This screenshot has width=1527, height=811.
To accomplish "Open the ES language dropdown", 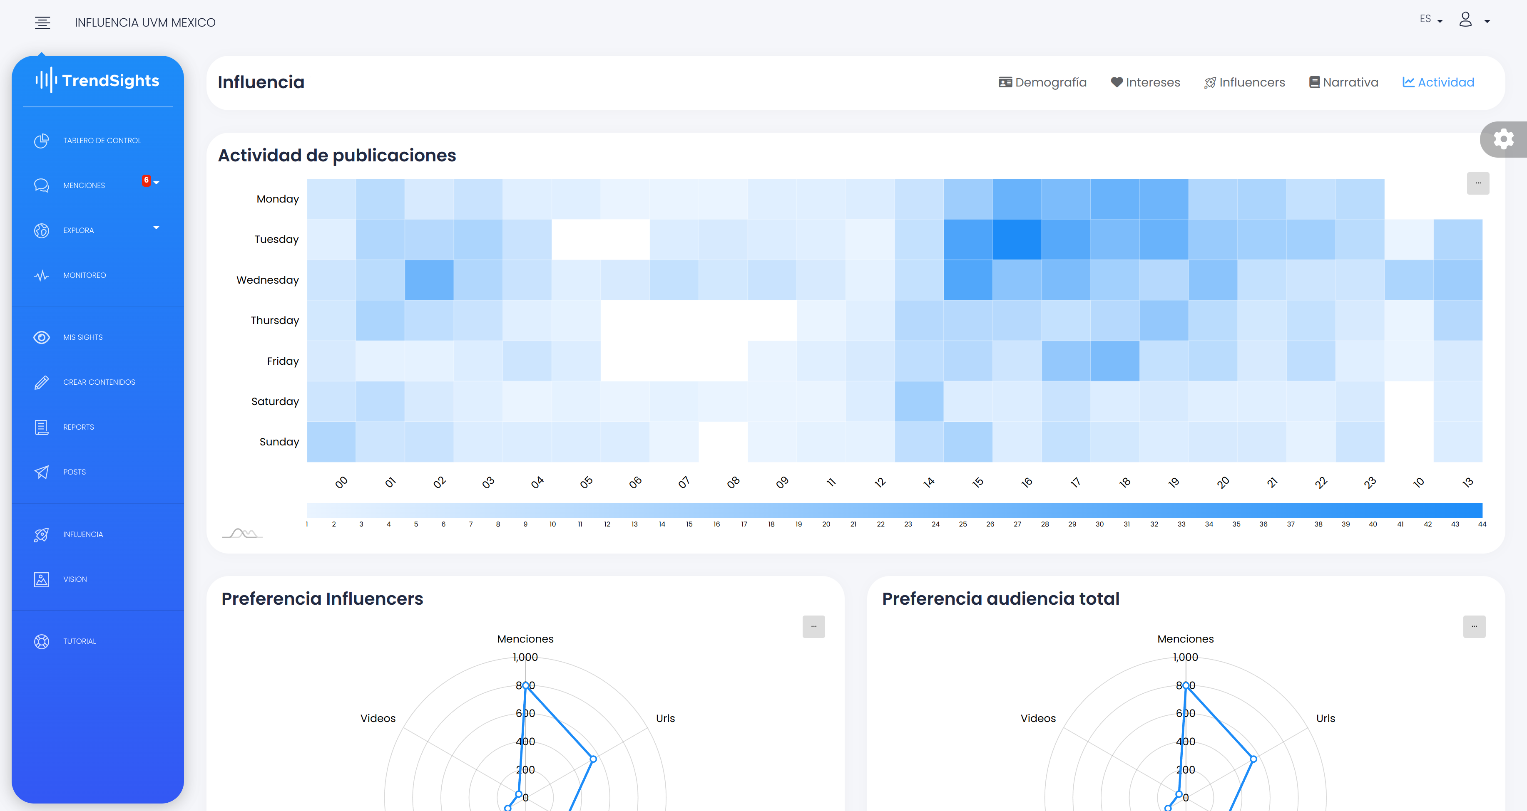I will click(1430, 19).
